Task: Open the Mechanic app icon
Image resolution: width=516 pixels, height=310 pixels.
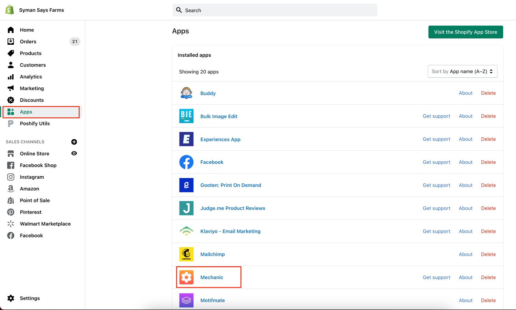Action: [x=186, y=277]
